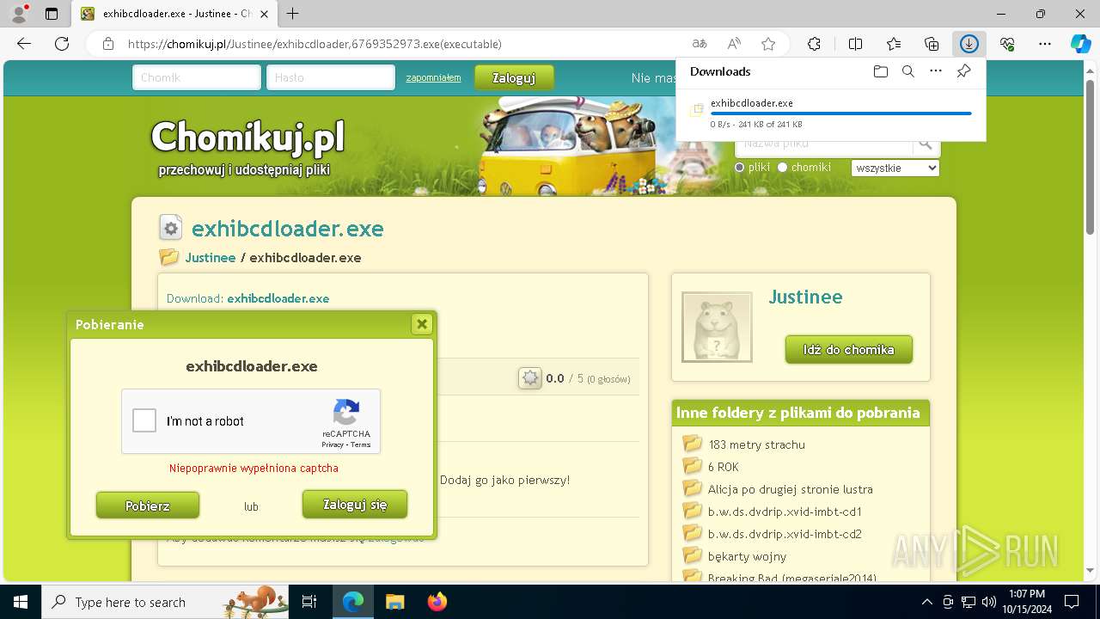Open the favorites list icon

[894, 44]
